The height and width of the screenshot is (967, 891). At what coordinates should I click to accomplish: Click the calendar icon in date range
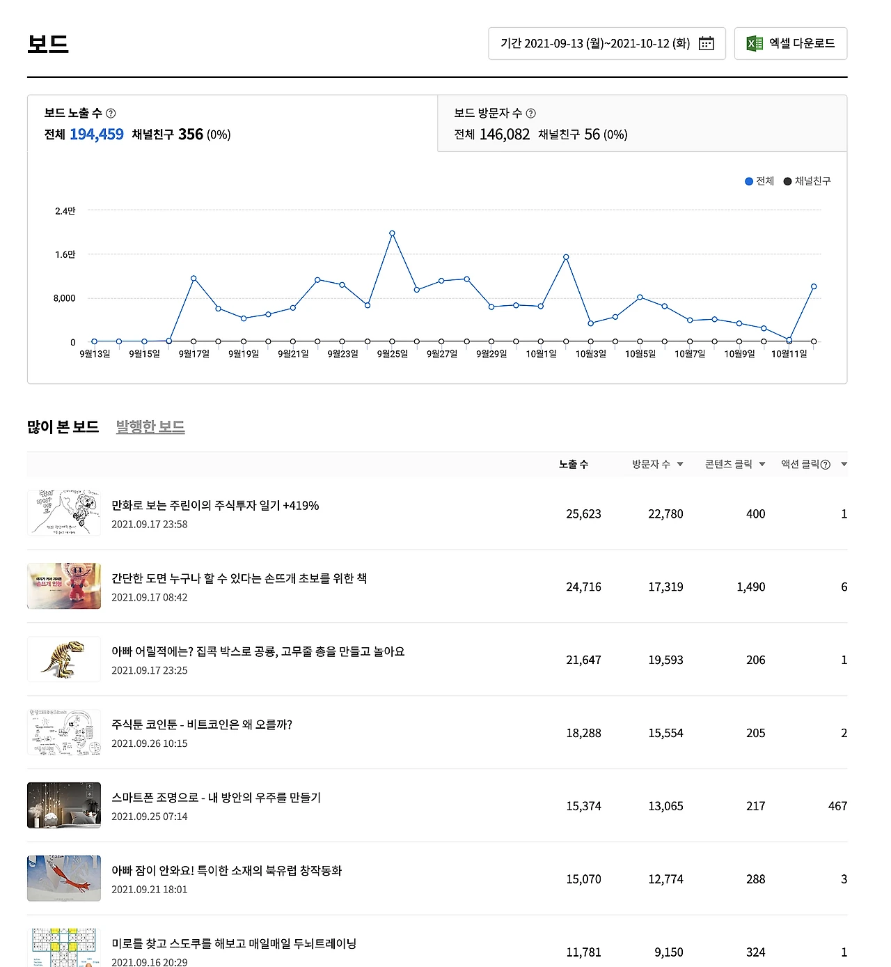(706, 43)
